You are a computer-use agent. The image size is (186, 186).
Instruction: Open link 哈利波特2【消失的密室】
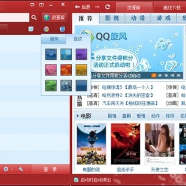pyautogui.click(x=128, y=95)
